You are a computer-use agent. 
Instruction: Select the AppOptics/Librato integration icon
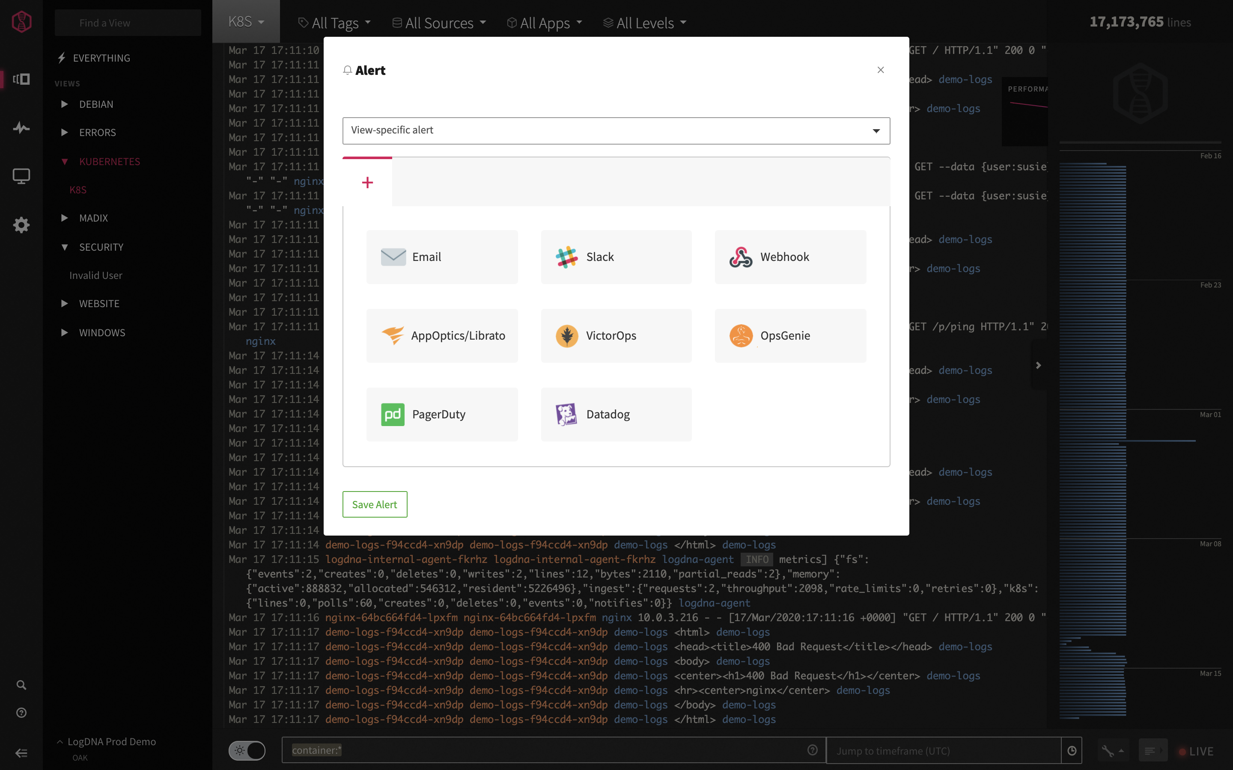tap(391, 335)
